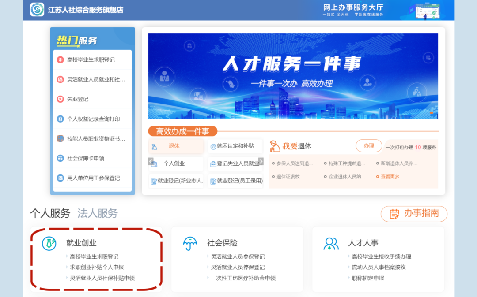Screen dimensions: 477x297
Task: Click the 办理 button beside 我要退休
Action: [368, 145]
